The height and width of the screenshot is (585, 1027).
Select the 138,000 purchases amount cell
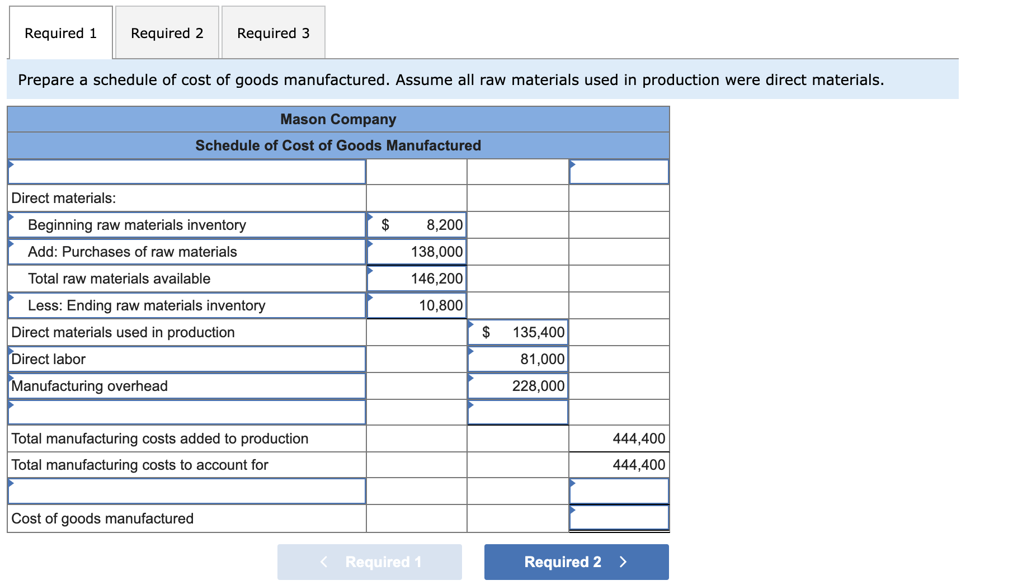click(x=416, y=252)
